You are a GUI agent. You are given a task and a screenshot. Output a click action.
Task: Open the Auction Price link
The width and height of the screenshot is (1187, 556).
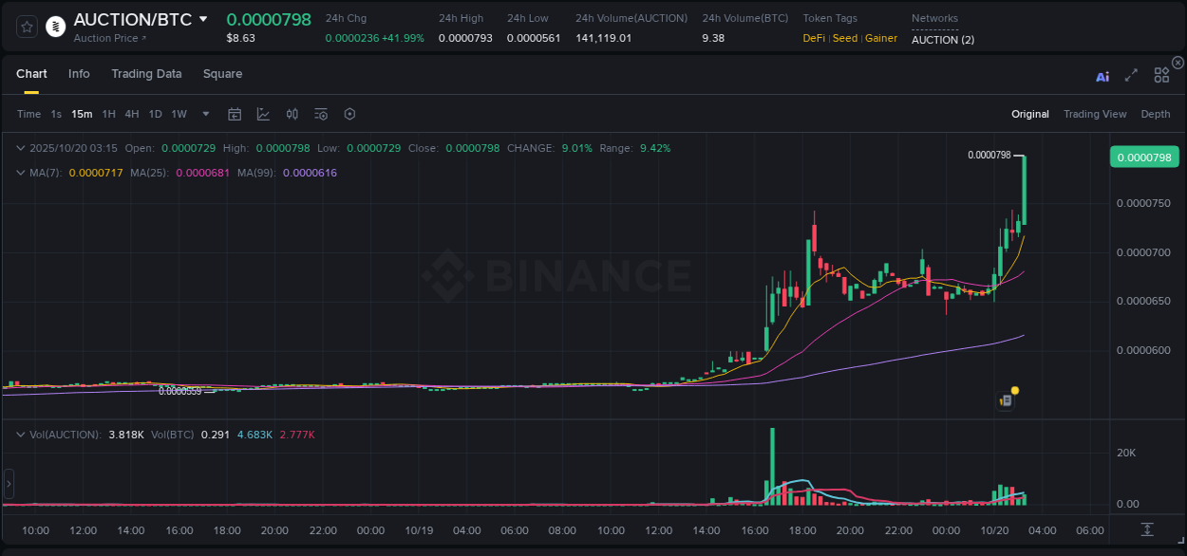(x=107, y=39)
